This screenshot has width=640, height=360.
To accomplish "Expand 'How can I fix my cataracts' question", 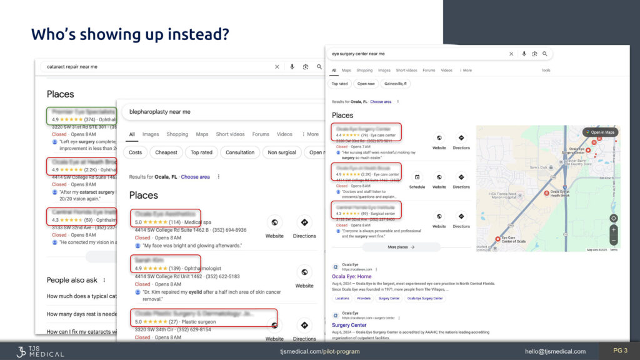I will (82, 332).
